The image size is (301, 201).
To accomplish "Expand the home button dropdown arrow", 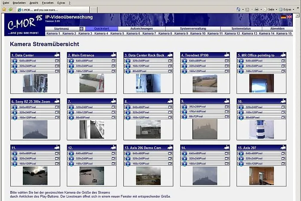I will [x=243, y=9].
